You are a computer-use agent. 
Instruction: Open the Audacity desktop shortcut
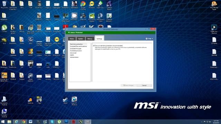click(30, 101)
